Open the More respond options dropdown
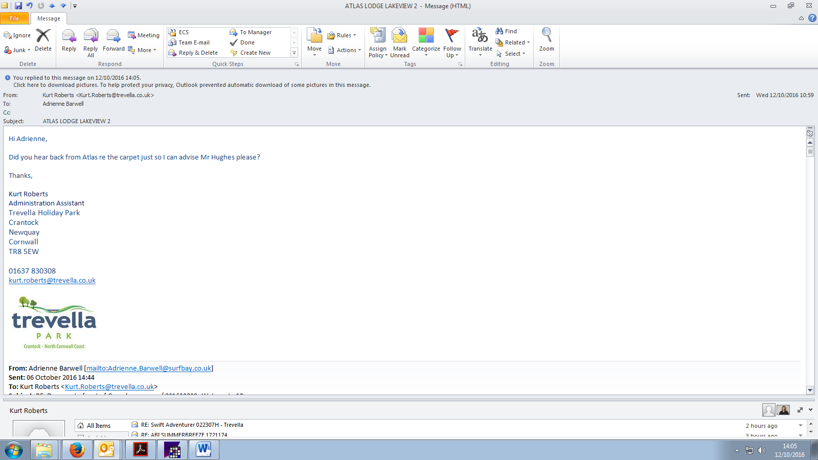This screenshot has width=818, height=460. pos(142,50)
